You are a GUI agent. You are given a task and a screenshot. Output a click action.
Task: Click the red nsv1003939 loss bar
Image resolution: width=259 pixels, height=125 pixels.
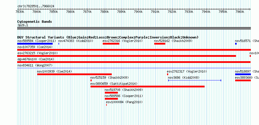pyautogui.click(x=74, y=74)
